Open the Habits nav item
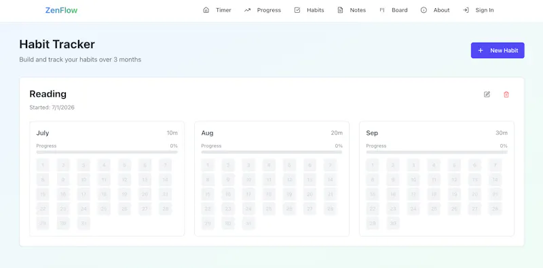 pos(316,10)
